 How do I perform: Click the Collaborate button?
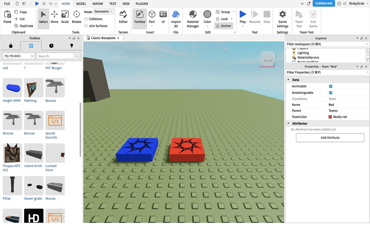[x=324, y=3]
